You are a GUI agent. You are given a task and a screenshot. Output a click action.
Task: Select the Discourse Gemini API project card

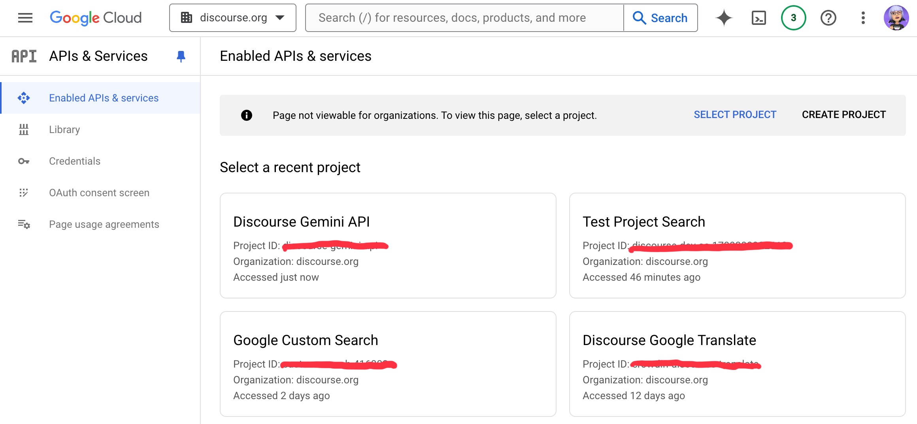click(x=388, y=246)
